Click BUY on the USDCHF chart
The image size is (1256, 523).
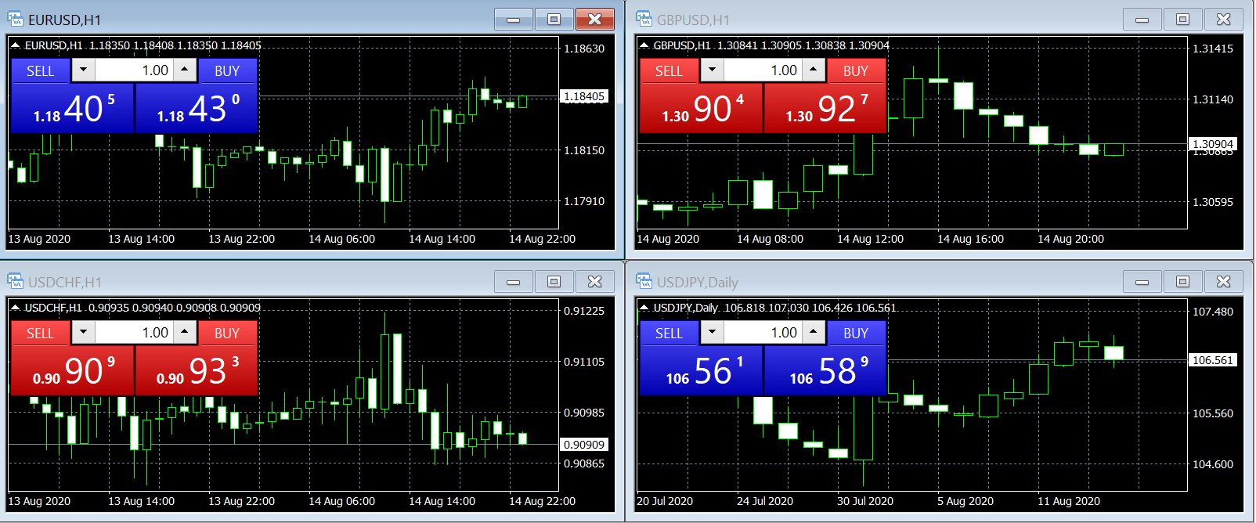(x=227, y=333)
